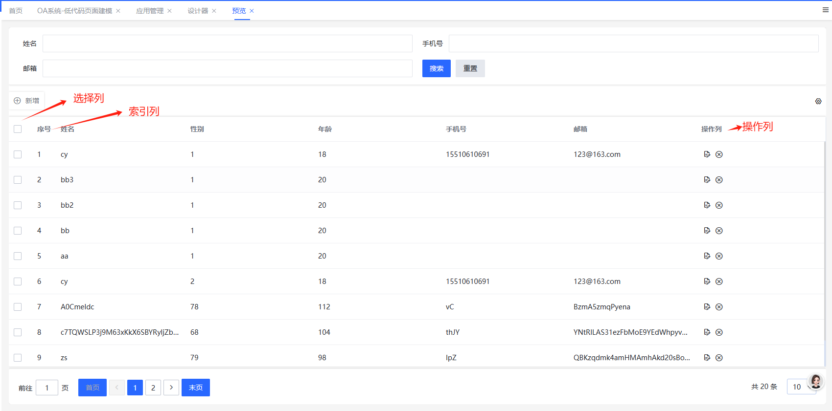Check the checkbox for row 3 bb2
The width and height of the screenshot is (832, 411).
coord(18,205)
